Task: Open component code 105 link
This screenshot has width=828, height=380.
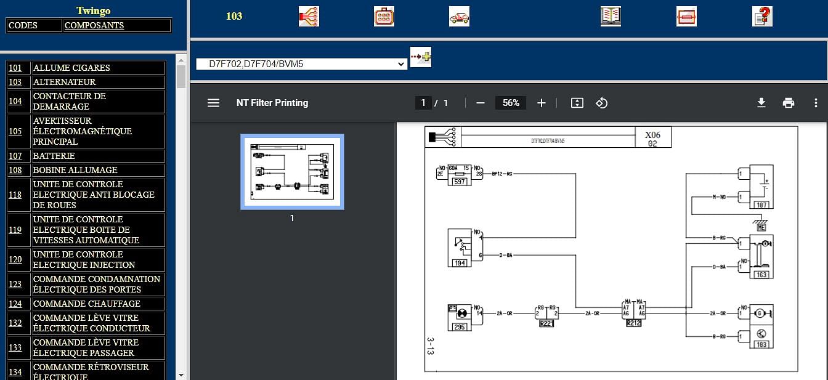Action: coord(15,131)
